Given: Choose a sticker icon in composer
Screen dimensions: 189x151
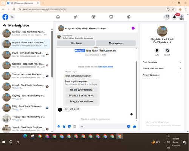Looking at the screenshot, I should (69, 126).
